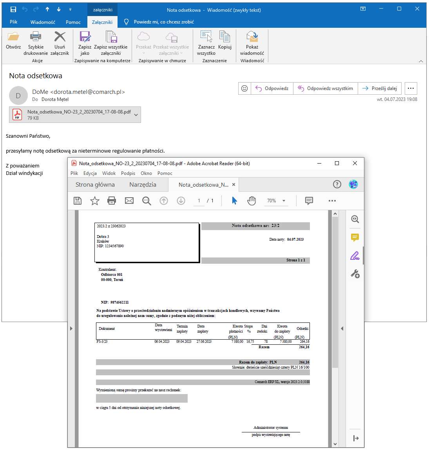Screen dimensions: 429x450
Task: Choose the selection arrow tool in Acrobat
Action: tap(234, 201)
